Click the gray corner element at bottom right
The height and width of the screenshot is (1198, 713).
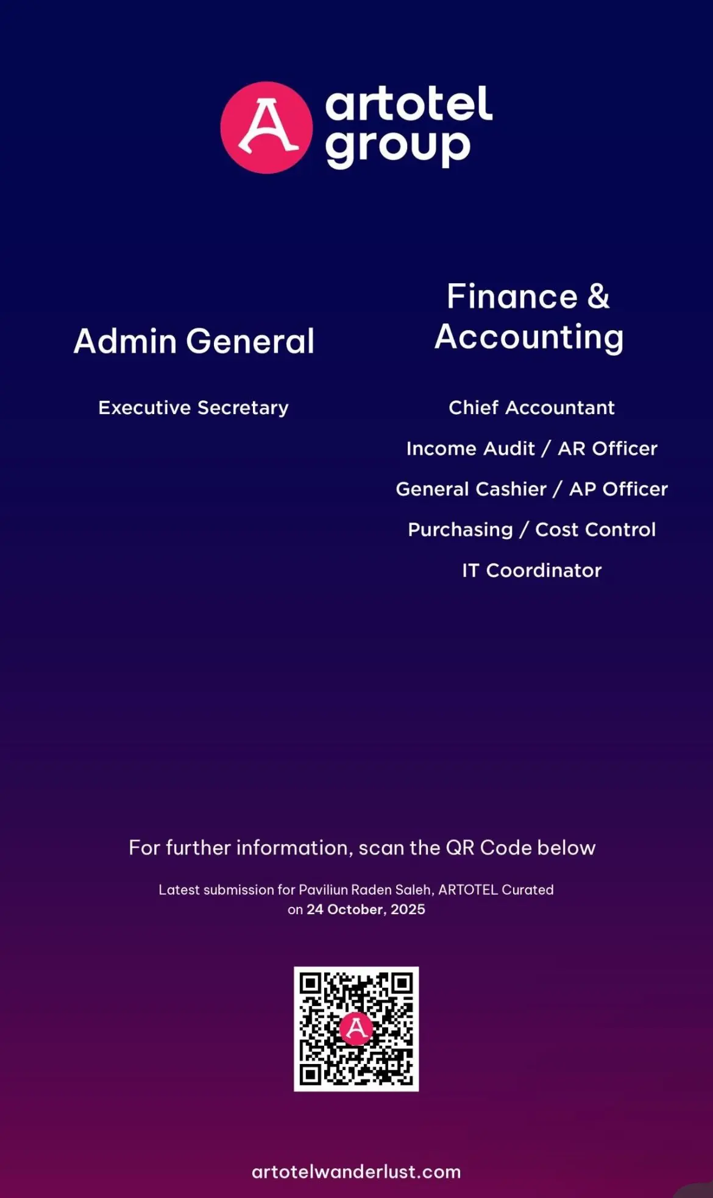698,1191
